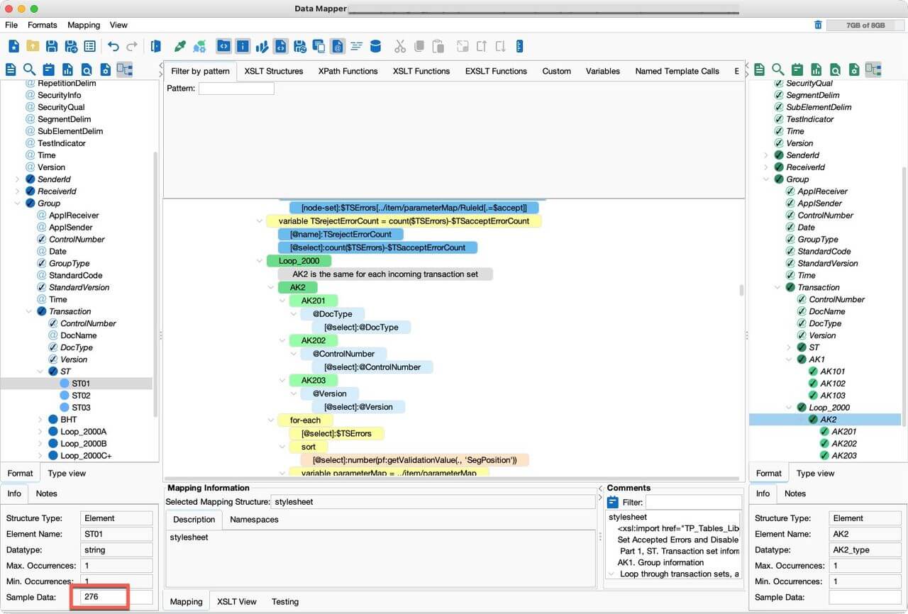Select the Loop_2000 mapping node
The width and height of the screenshot is (908, 614).
(x=299, y=261)
